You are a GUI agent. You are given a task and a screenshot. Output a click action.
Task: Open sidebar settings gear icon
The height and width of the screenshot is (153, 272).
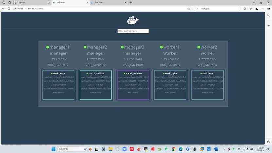coord(268,142)
